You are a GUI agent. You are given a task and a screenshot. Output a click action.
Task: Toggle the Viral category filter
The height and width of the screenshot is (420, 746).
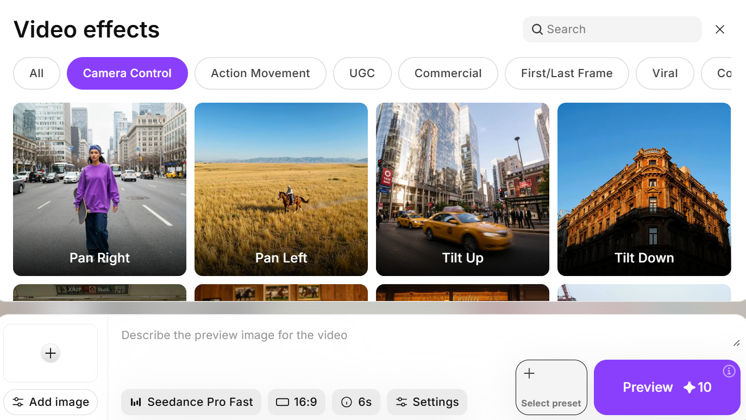point(664,73)
